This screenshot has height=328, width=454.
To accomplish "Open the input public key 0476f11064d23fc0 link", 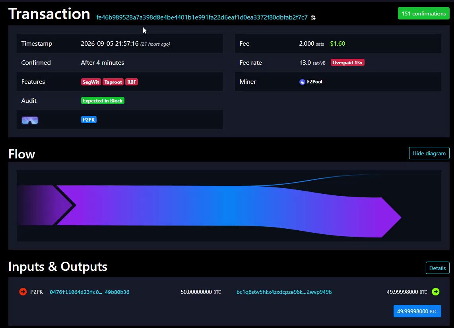I will point(89,292).
